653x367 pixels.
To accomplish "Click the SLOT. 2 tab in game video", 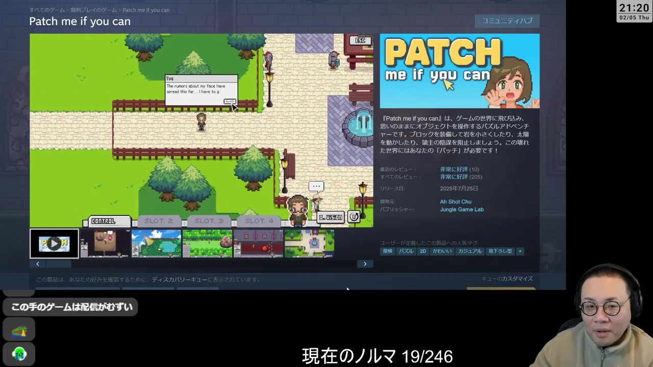I will (x=159, y=221).
